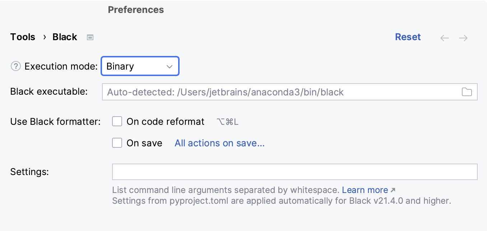Open the Tools breadcrumb
This screenshot has height=231, width=487.
pyautogui.click(x=22, y=37)
